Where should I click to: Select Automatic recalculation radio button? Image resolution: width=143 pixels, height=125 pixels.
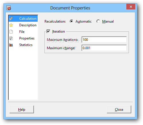coord(71,21)
